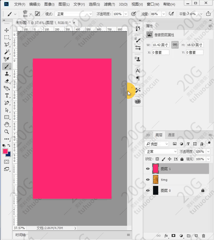Expand the layer 不透明度 dropdown

(x=208, y=152)
